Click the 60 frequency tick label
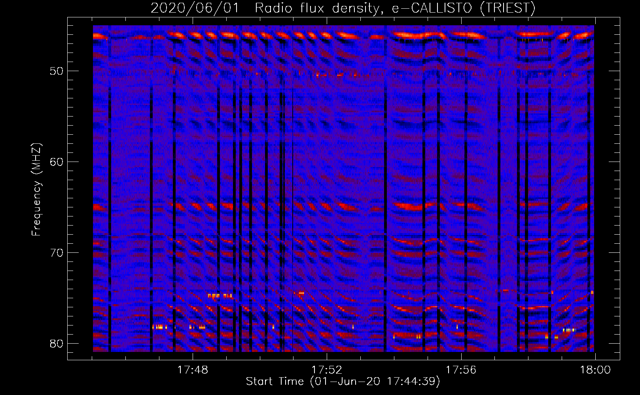Image resolution: width=640 pixels, height=395 pixels. (57, 162)
